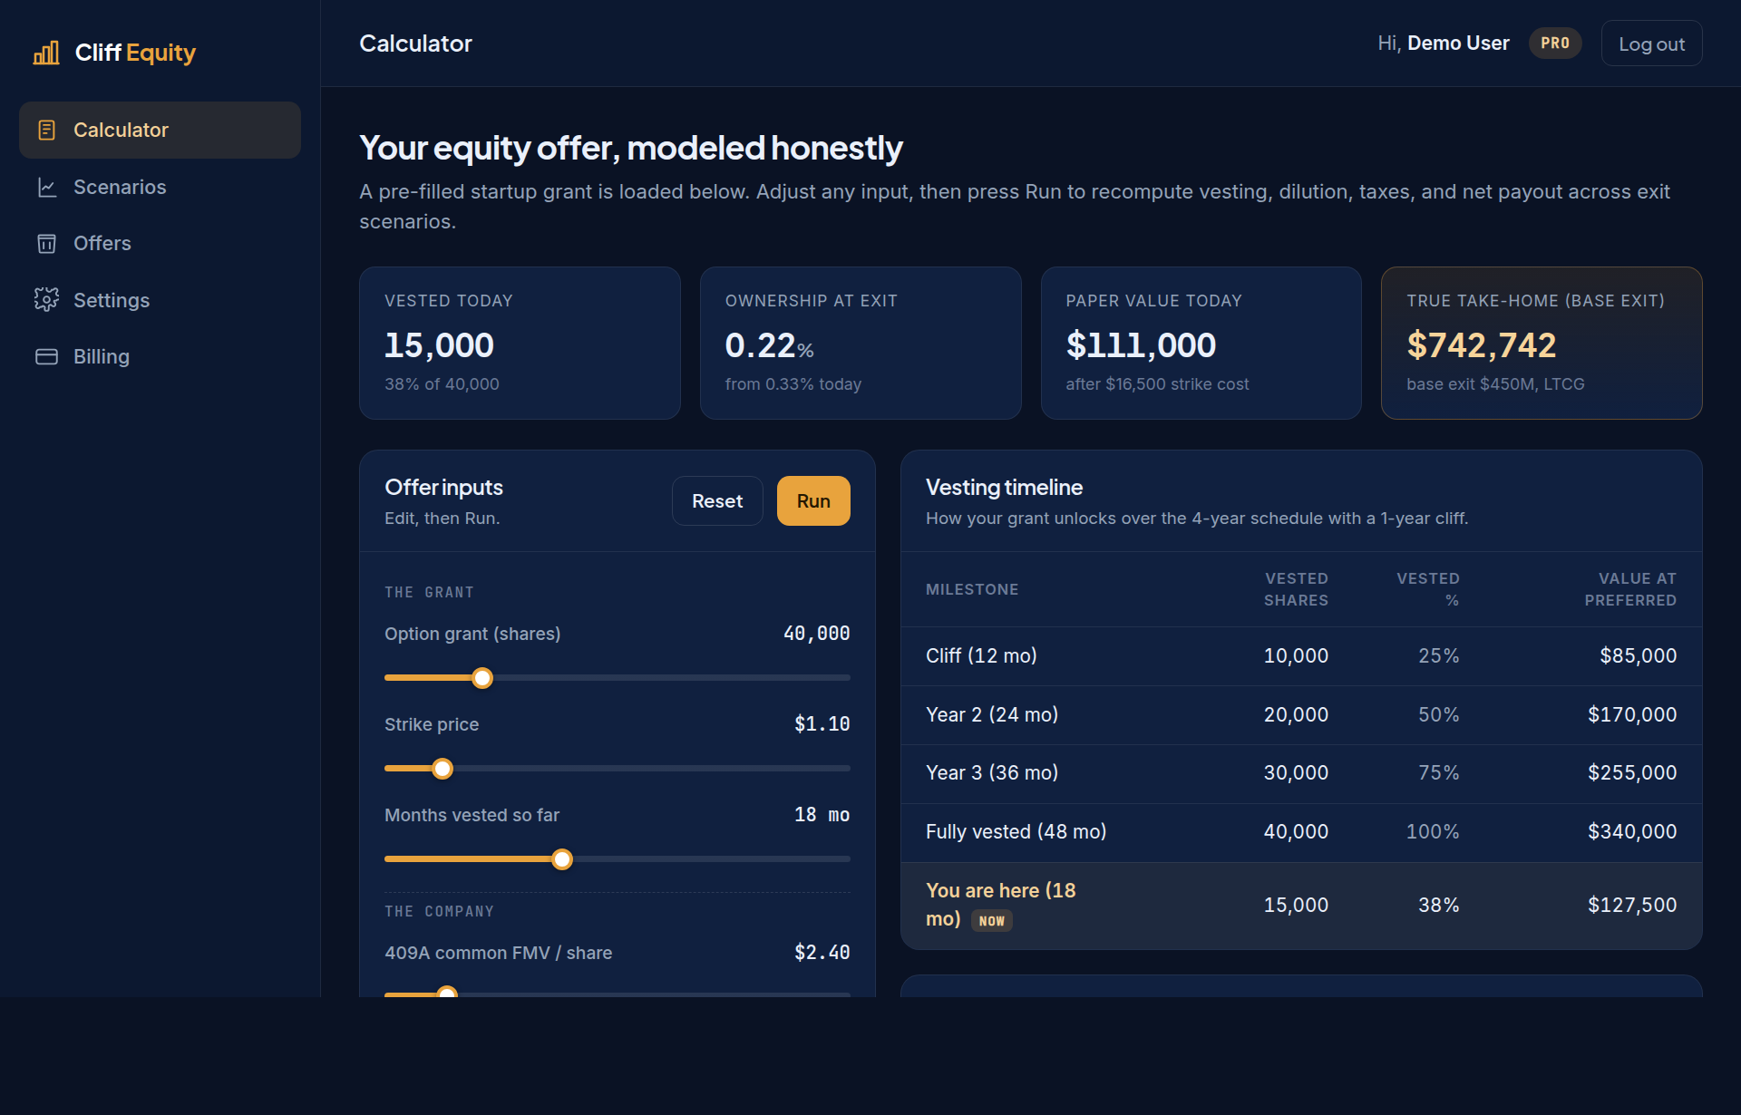Screen dimensions: 1741x1115
Task: Open the Billing page
Action: coord(160,357)
